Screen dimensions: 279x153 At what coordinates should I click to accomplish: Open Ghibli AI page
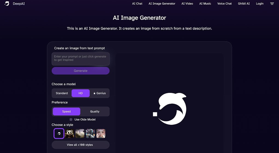point(244,4)
